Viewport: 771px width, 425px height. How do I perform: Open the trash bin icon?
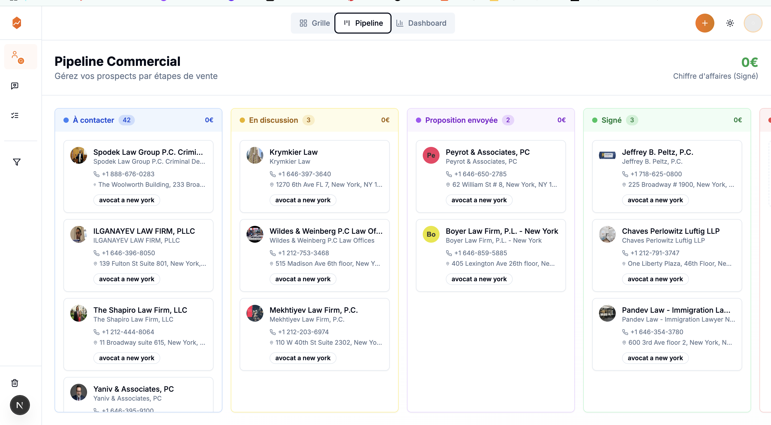(x=15, y=383)
